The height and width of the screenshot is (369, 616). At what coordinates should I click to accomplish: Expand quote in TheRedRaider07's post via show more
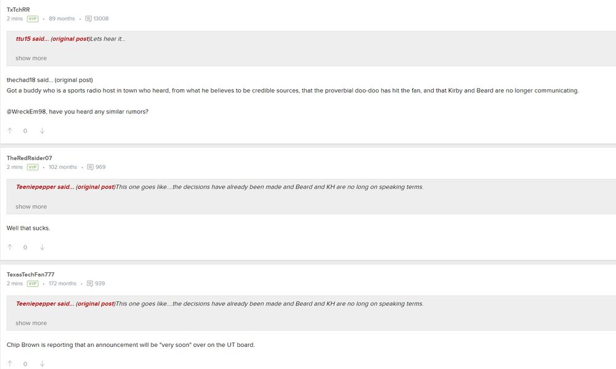[31, 206]
